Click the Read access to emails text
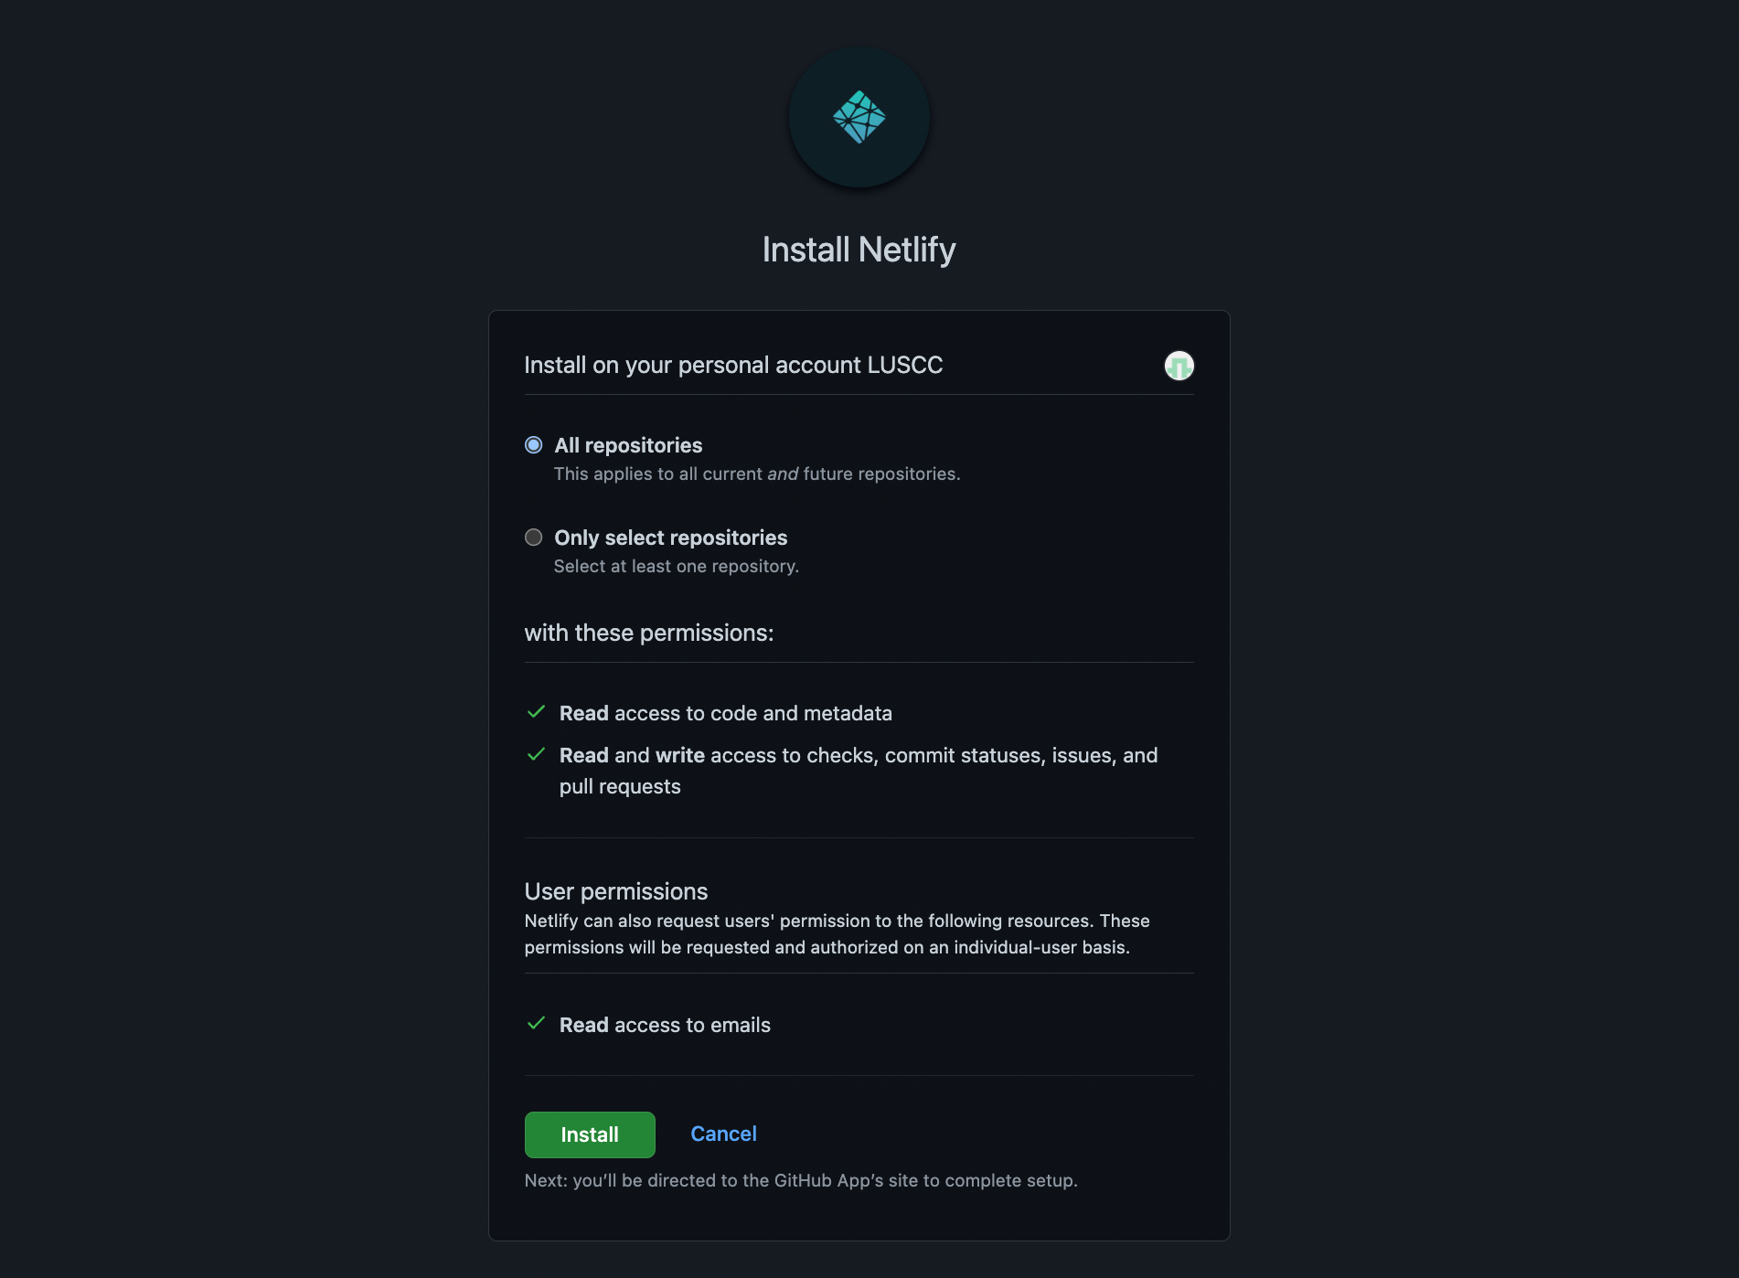The image size is (1739, 1278). pos(665,1025)
